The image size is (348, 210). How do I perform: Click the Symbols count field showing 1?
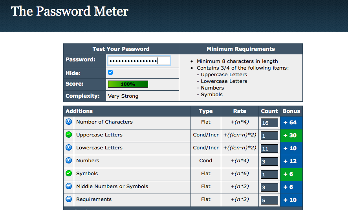coord(269,174)
